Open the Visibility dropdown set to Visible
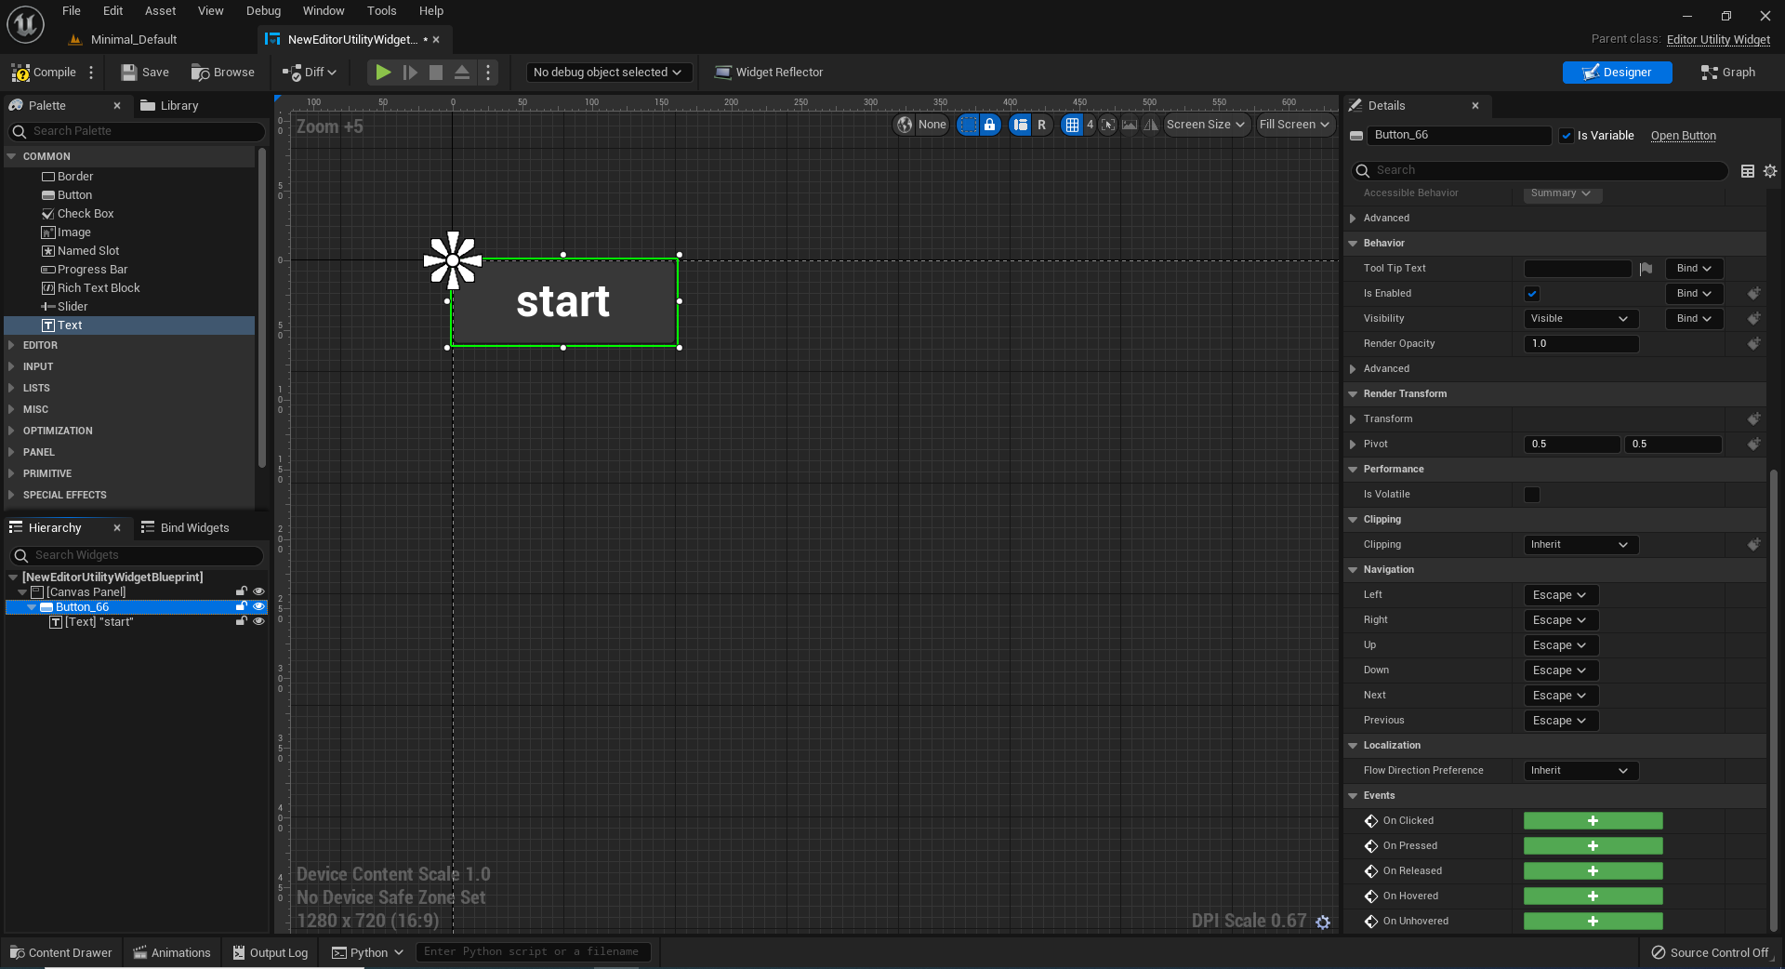This screenshot has height=969, width=1785. coord(1580,318)
